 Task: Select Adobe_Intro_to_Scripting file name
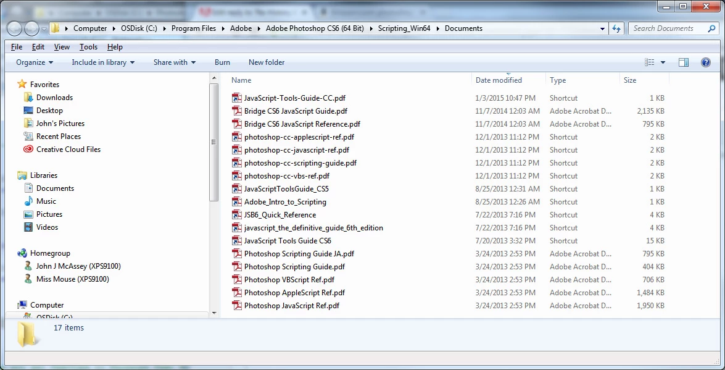[x=285, y=201]
